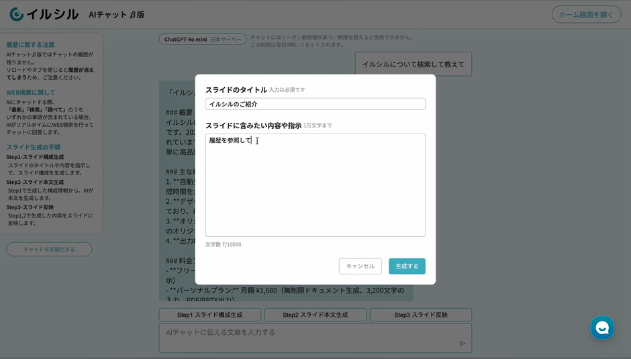Click the スライド生成の手順 heading
Viewport: 631px width, 359px height.
tap(33, 147)
